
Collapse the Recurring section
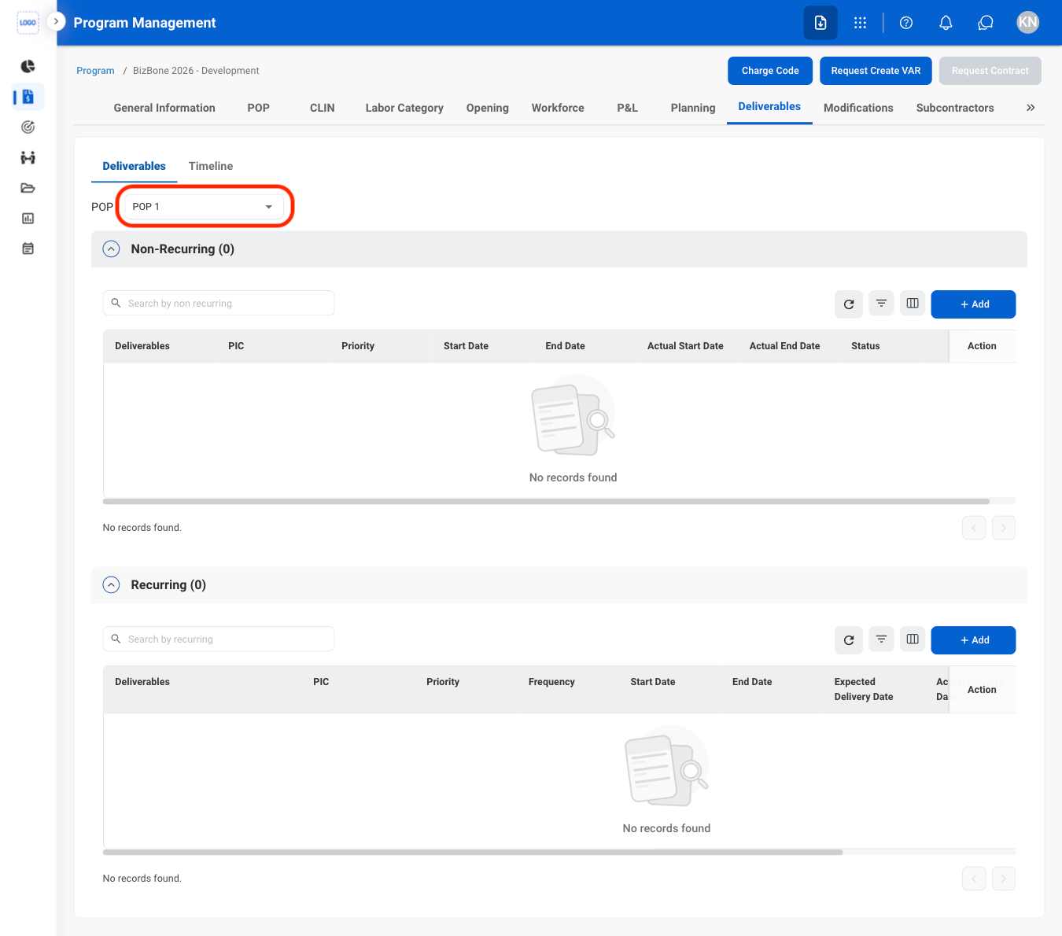coord(112,585)
